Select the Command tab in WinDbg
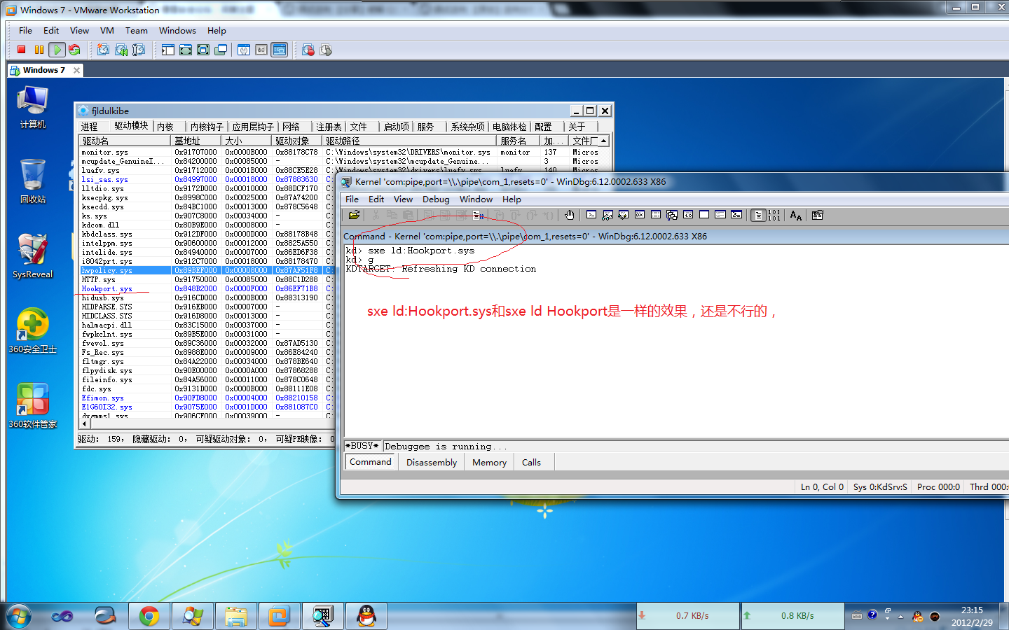Screen dimensions: 1009x630 click(x=371, y=461)
